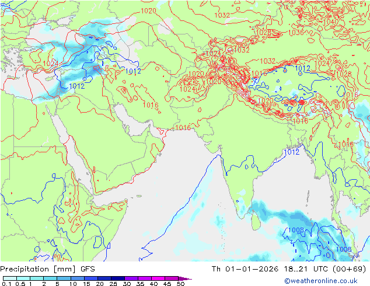Click the red '1016' label over Iran
This screenshot has height=286, width=370.
point(151,105)
